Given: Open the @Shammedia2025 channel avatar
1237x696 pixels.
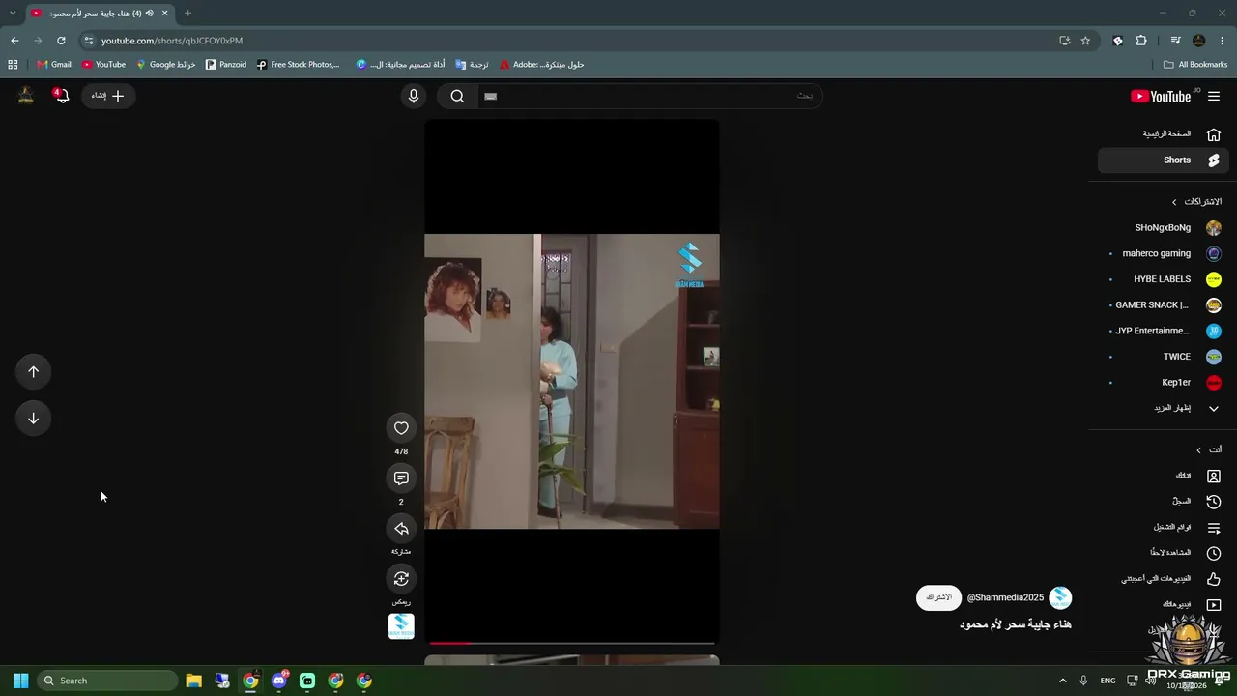Looking at the screenshot, I should point(1060,597).
